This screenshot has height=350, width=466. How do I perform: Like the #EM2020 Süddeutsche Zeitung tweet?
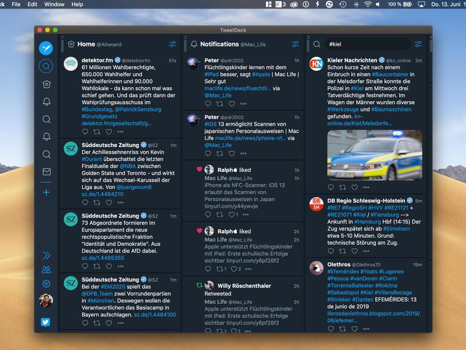[109, 323]
